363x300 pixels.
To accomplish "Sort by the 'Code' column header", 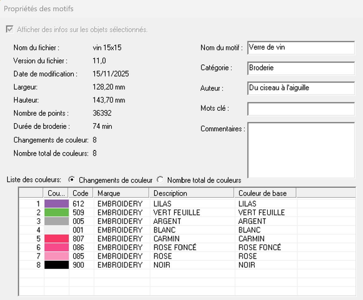I will [81, 193].
